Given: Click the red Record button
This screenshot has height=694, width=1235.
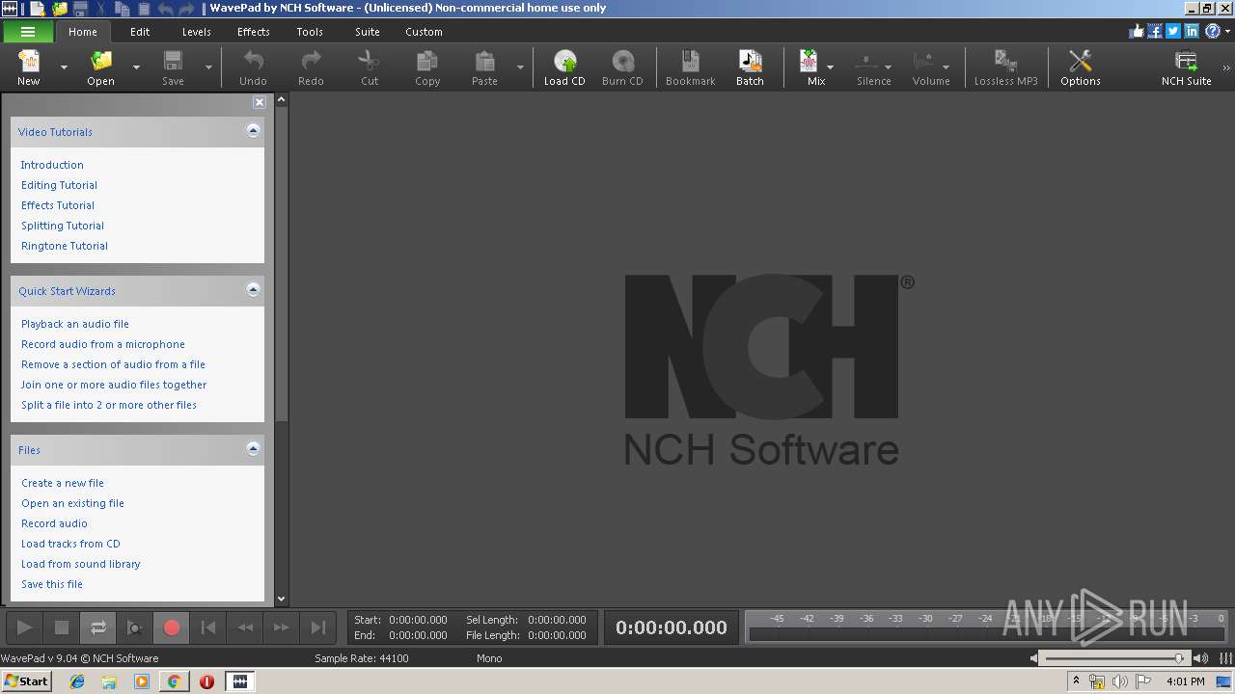Looking at the screenshot, I should (172, 627).
